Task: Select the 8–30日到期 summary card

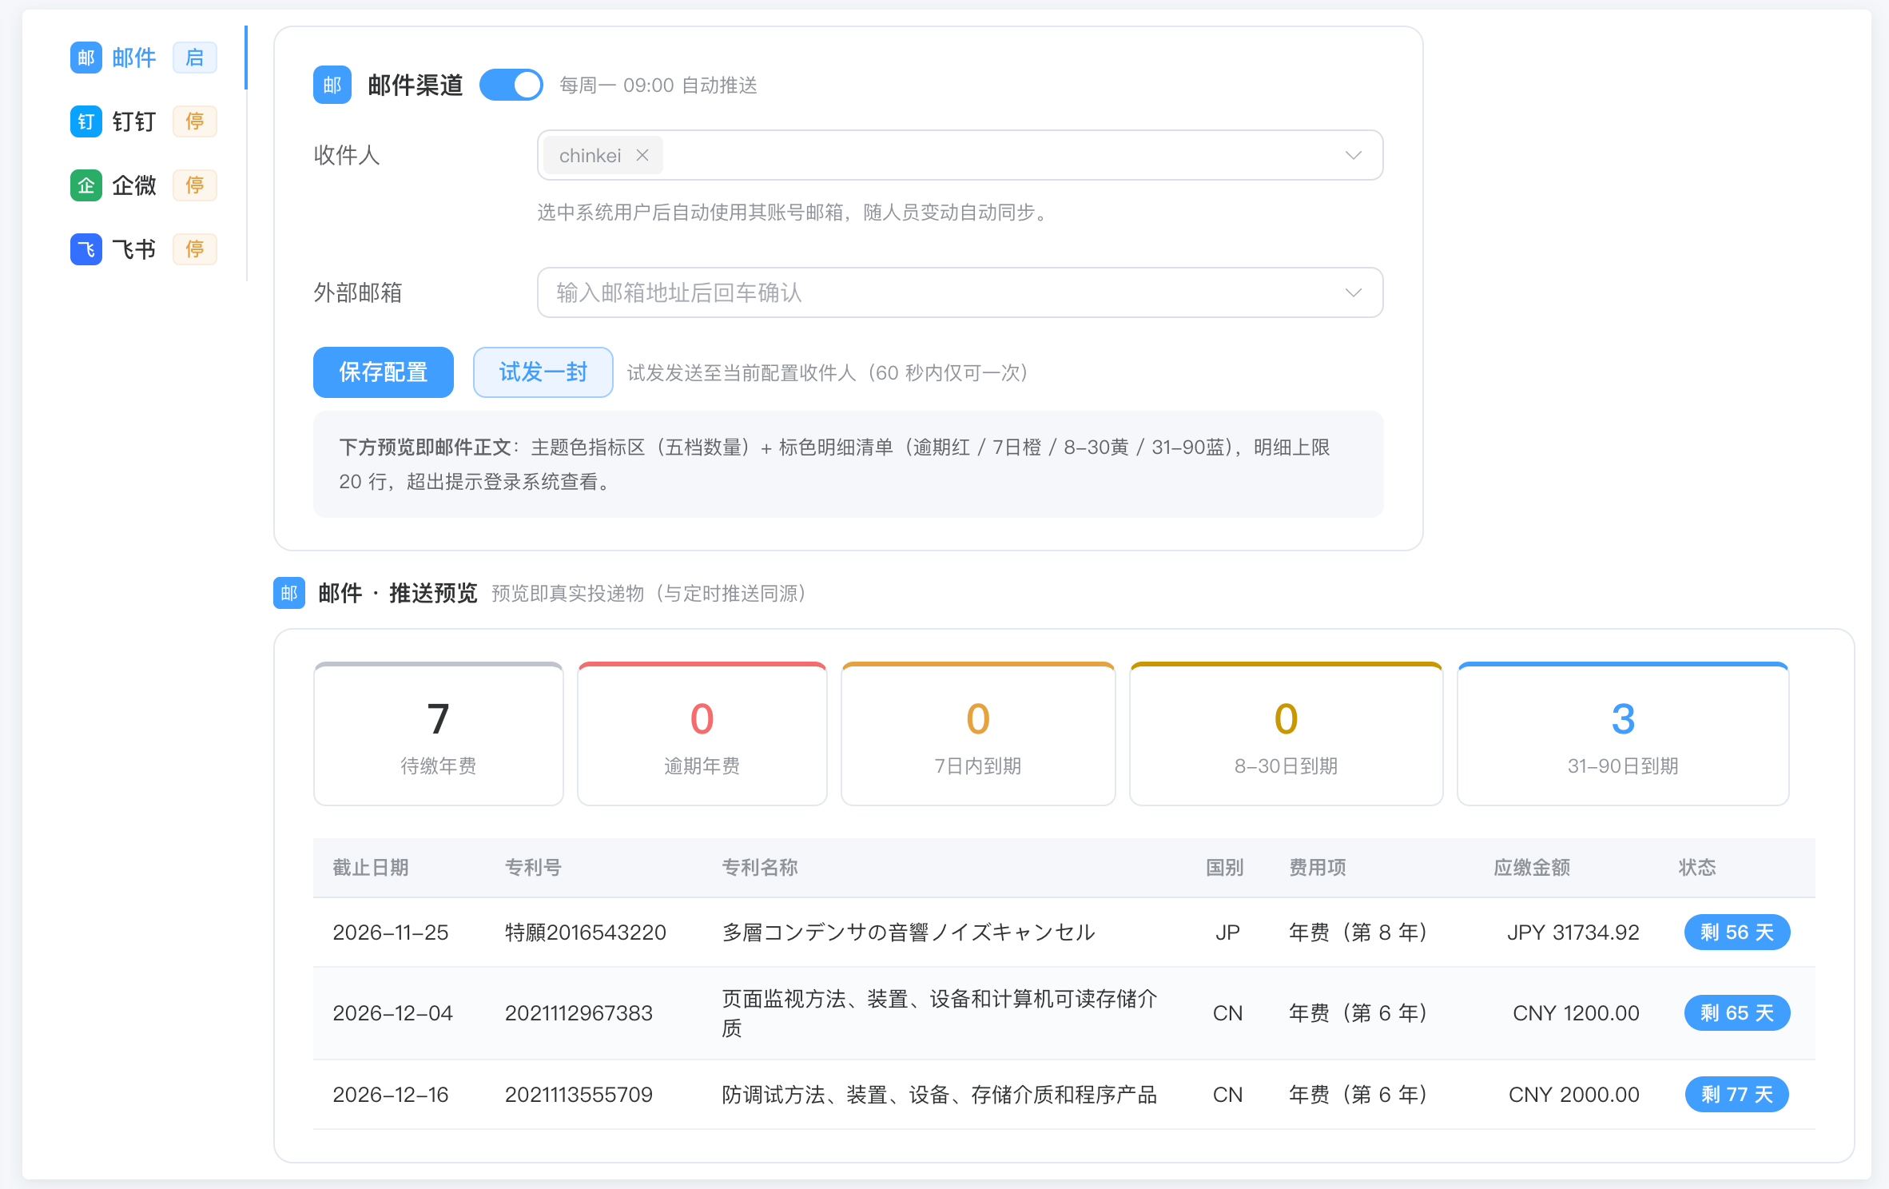Action: coord(1287,734)
